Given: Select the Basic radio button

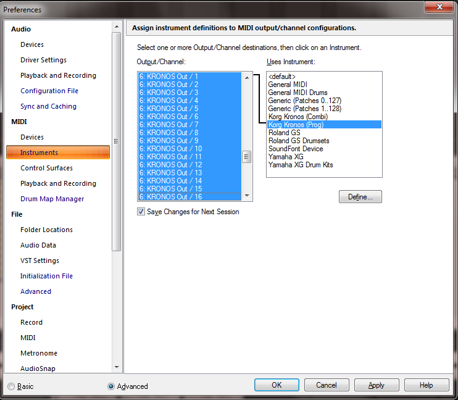Looking at the screenshot, I should (x=11, y=386).
